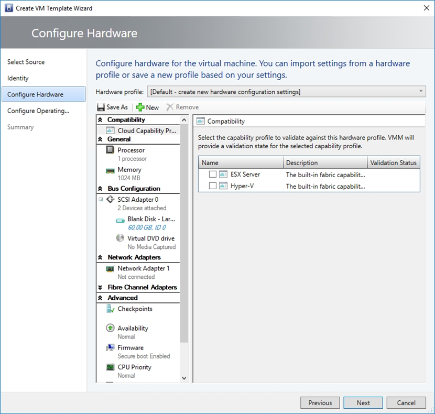435x414 pixels.
Task: Open Checkpoints via its icon
Action: click(x=110, y=309)
